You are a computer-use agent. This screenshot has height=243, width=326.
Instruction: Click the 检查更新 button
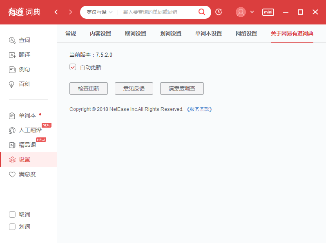[x=89, y=88]
